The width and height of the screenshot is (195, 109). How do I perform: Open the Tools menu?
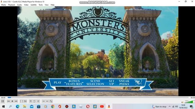tap(41, 5)
